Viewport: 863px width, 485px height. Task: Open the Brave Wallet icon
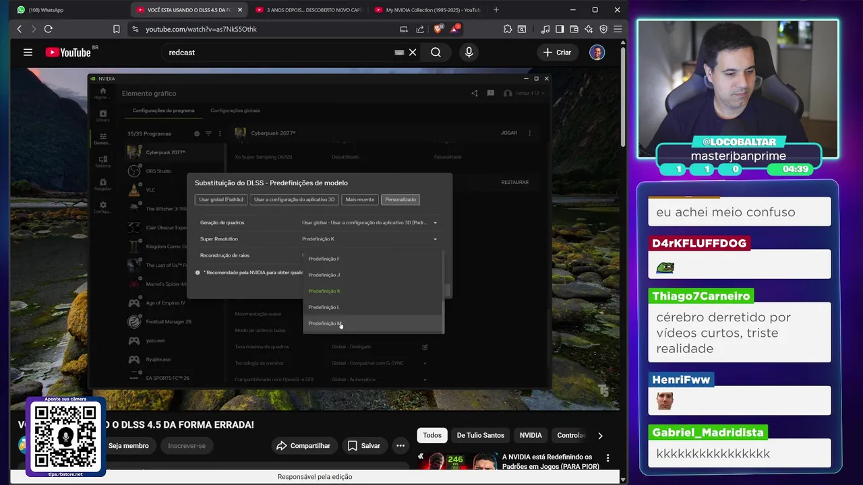(574, 29)
